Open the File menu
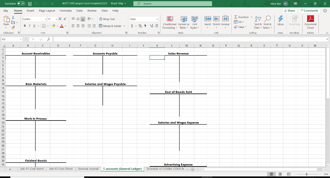 [x=6, y=11]
